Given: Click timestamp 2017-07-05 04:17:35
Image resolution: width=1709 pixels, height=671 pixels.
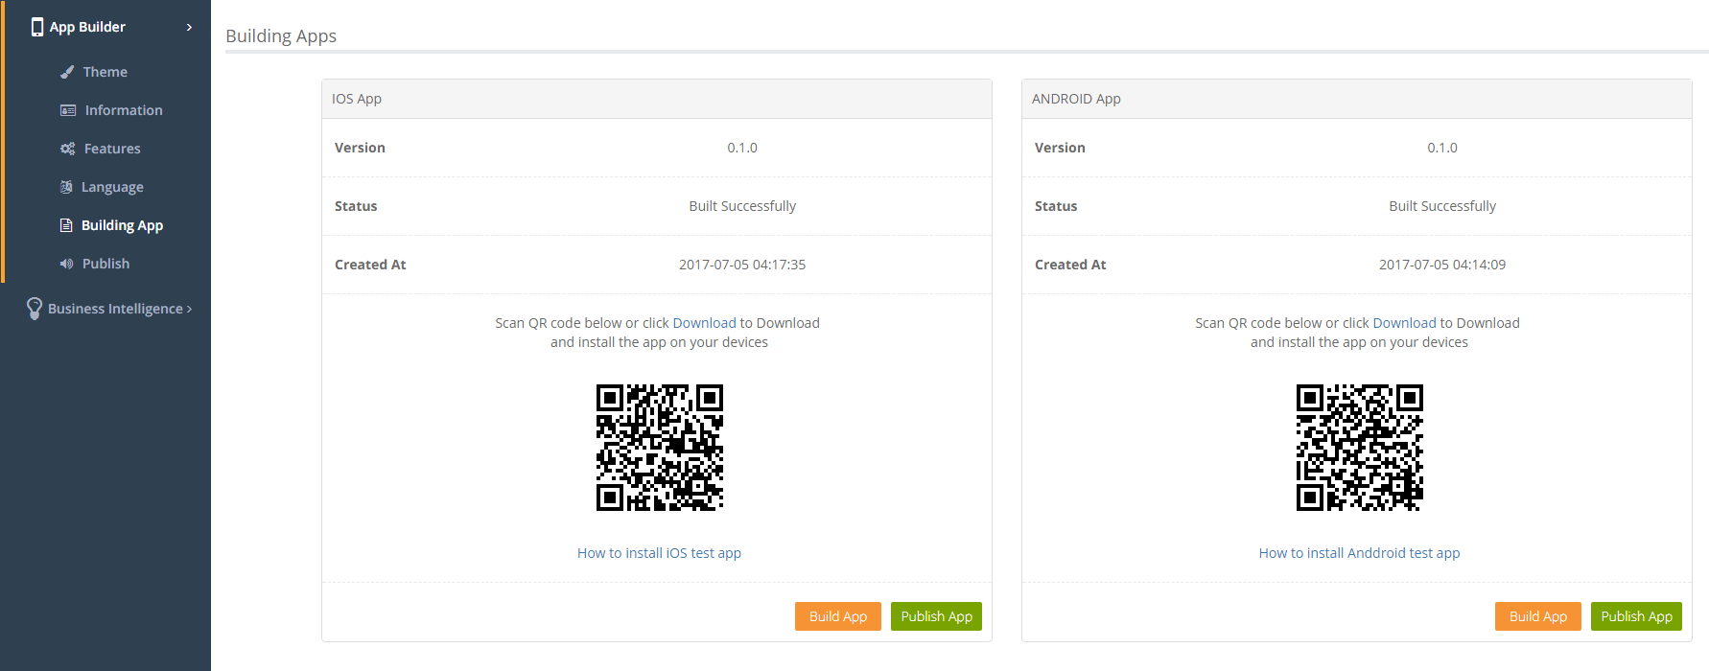Looking at the screenshot, I should click(x=742, y=265).
